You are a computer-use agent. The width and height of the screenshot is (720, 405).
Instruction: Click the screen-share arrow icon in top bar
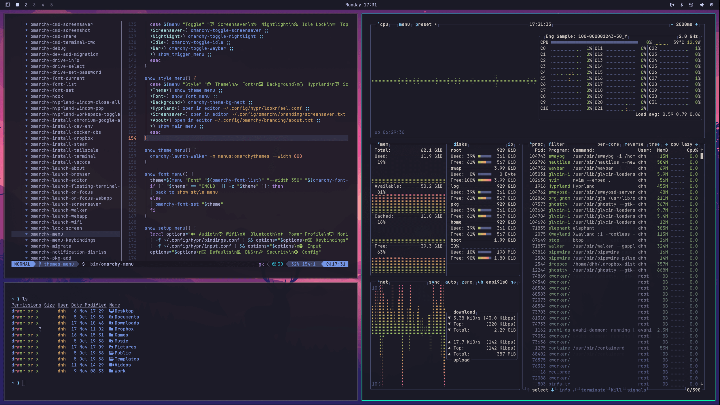point(672,5)
